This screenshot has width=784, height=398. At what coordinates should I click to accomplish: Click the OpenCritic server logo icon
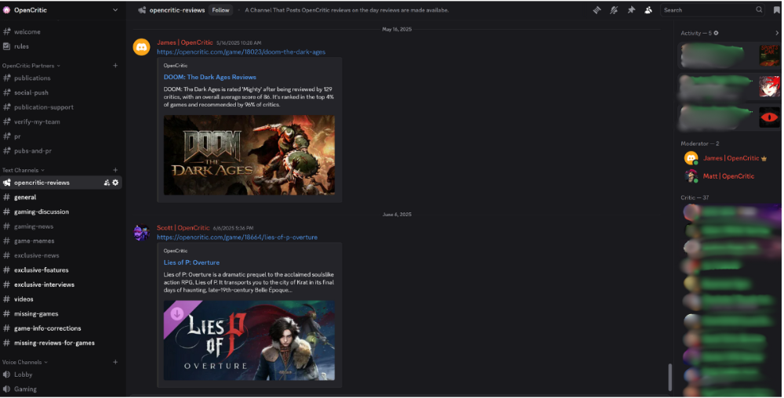click(6, 10)
